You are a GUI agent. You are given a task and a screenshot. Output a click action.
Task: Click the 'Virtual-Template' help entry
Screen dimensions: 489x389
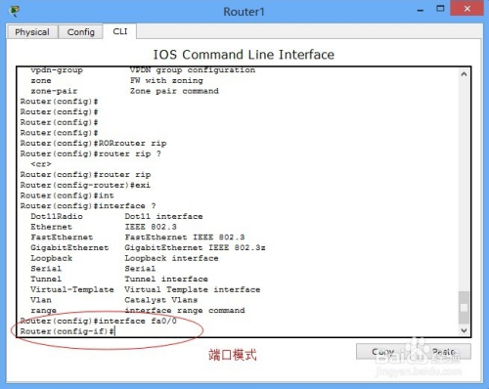click(72, 289)
